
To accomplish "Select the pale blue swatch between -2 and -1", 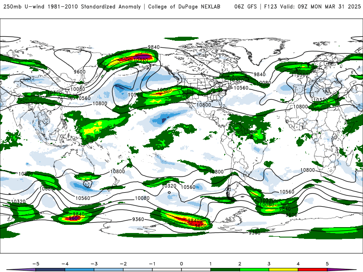I will pyautogui.click(x=138, y=270).
